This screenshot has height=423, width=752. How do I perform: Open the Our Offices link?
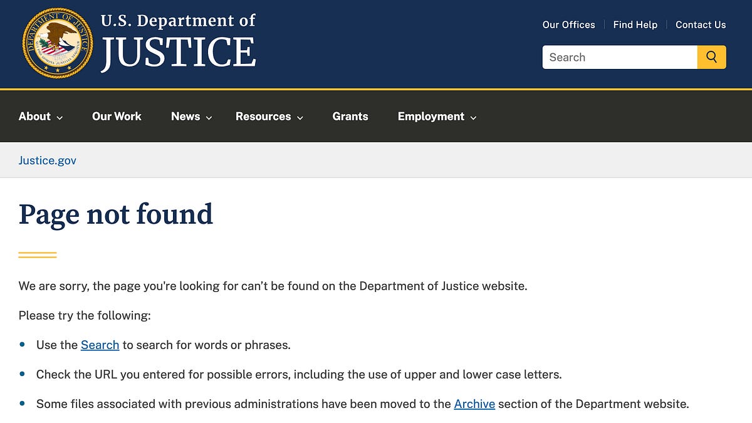(x=568, y=24)
